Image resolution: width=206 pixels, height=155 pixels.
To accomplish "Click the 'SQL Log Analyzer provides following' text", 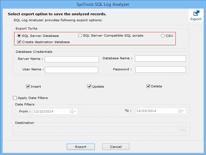I will [58, 20].
